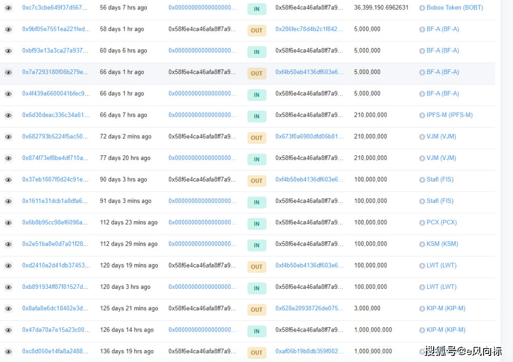
Task: Open recipient address 0x628e20938726de075
Action: point(309,308)
